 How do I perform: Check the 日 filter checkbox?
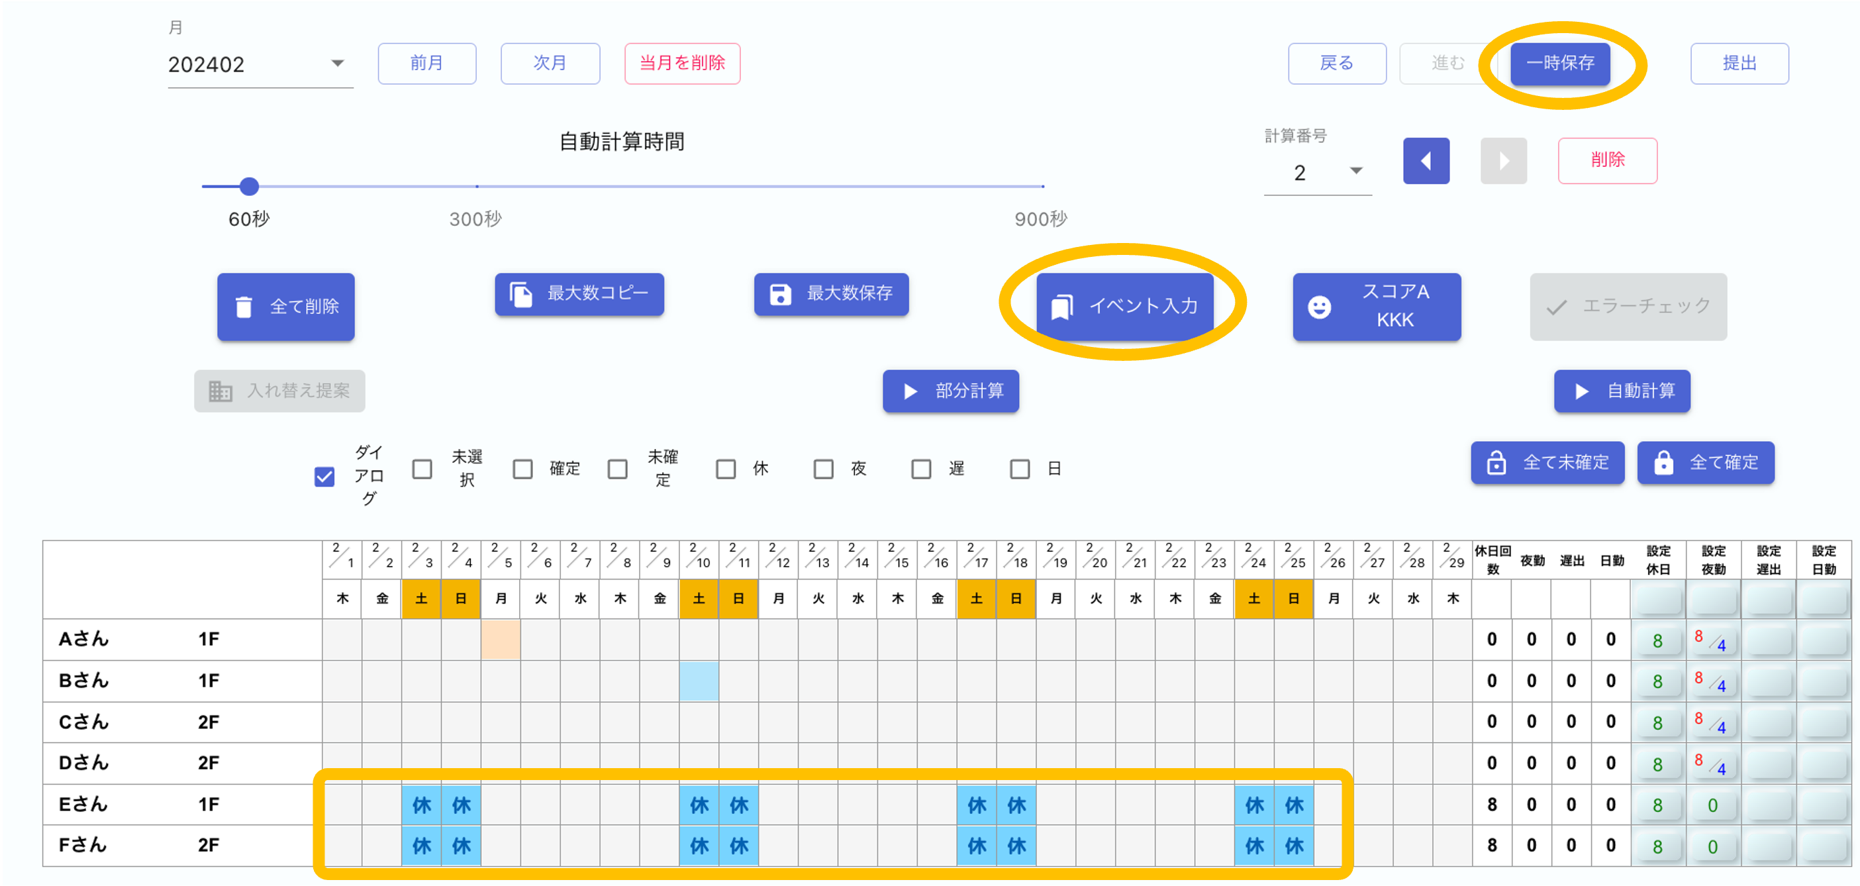point(1020,469)
